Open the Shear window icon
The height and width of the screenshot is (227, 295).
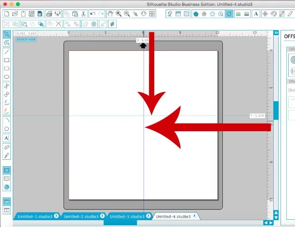(290, 14)
